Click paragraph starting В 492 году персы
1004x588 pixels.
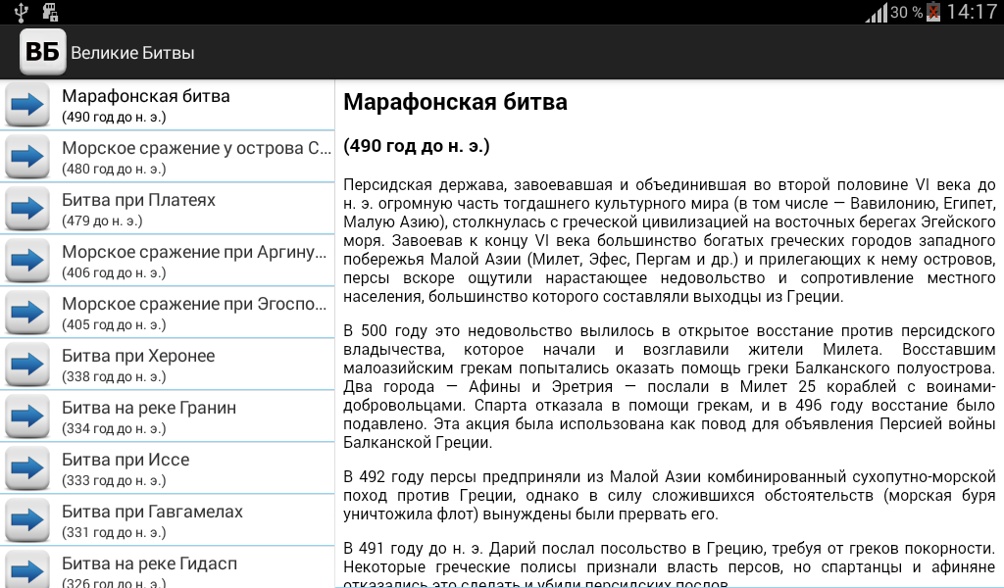[x=669, y=495]
